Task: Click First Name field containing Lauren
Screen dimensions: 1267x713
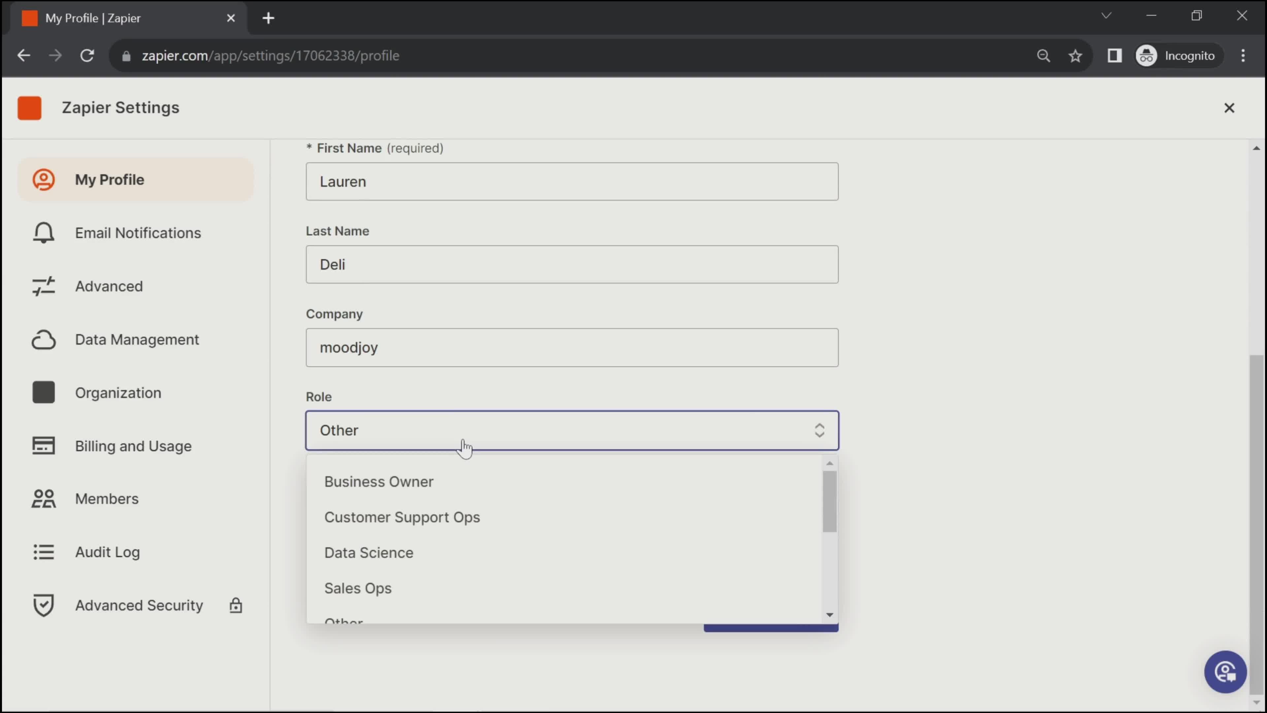Action: tap(572, 182)
